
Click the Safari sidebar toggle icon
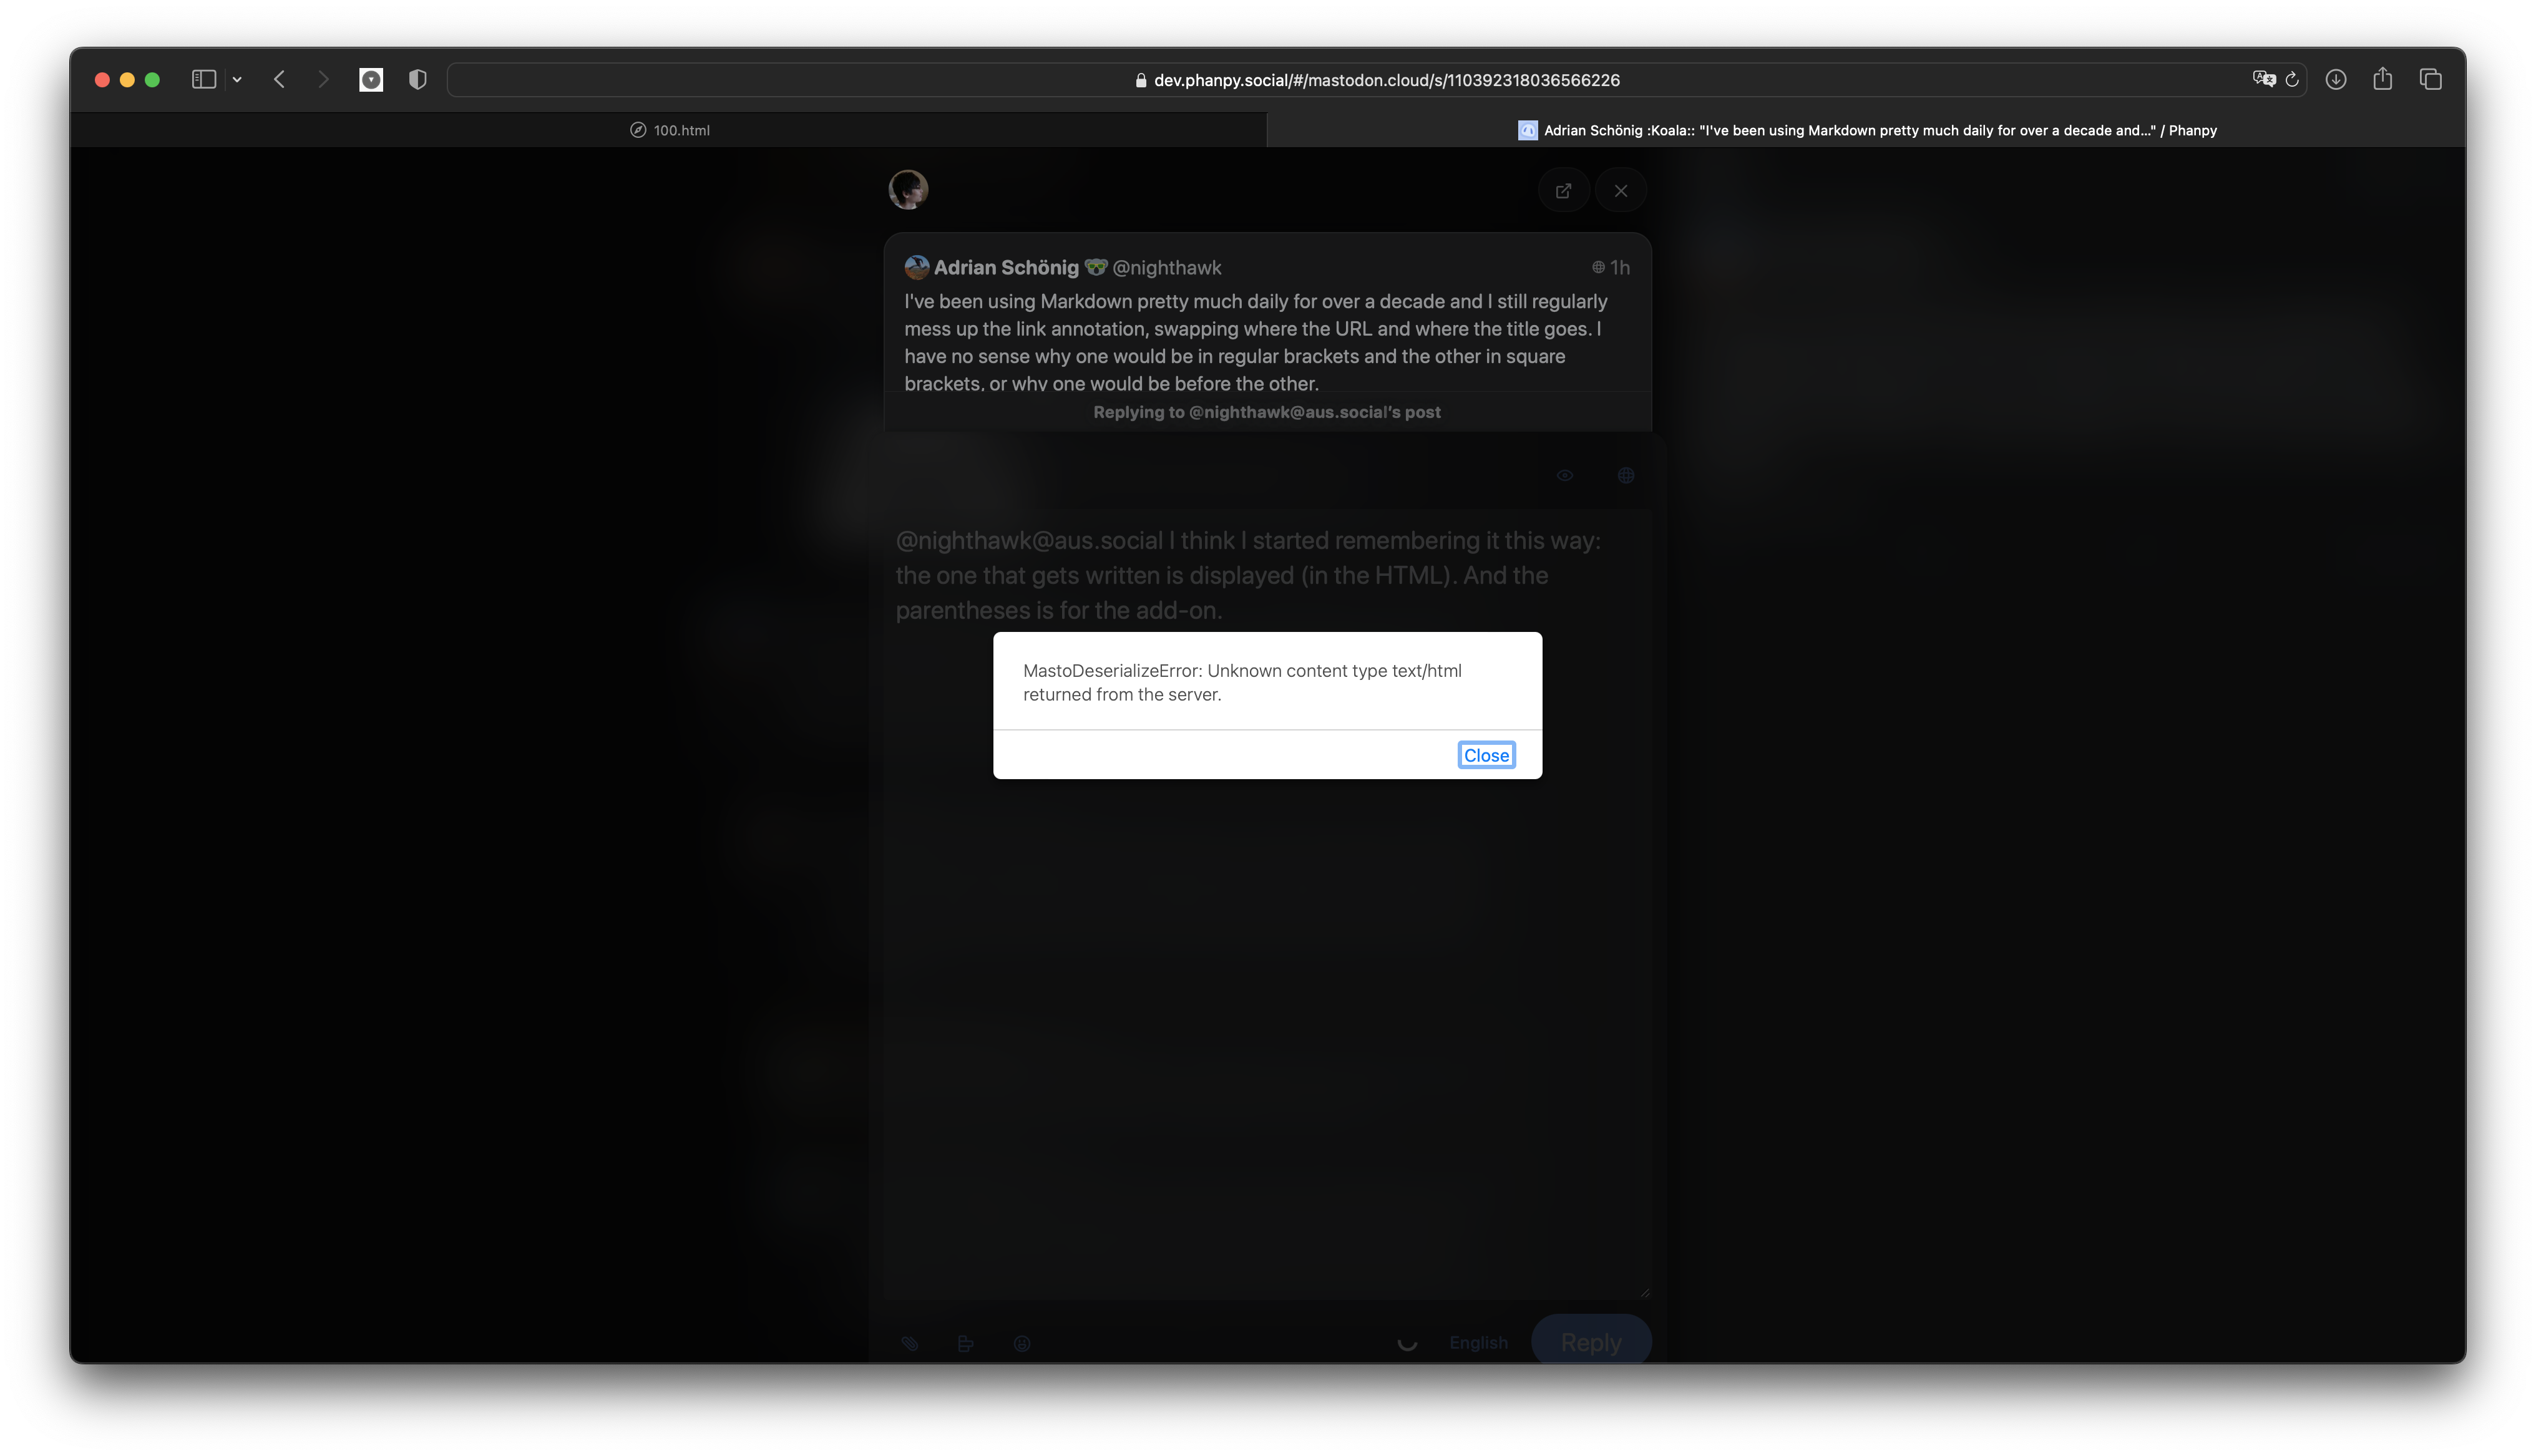point(204,79)
